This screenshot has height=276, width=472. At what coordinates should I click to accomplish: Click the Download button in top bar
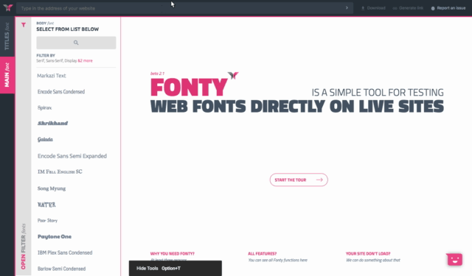tap(373, 8)
